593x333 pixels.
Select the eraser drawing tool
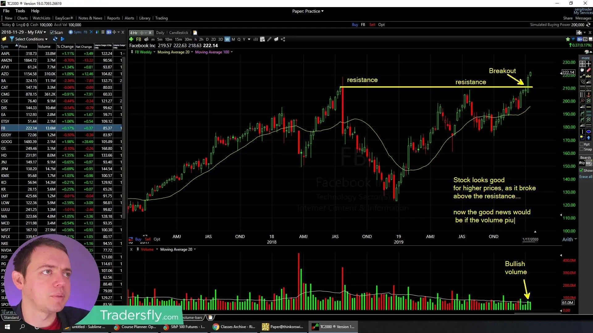589,70
